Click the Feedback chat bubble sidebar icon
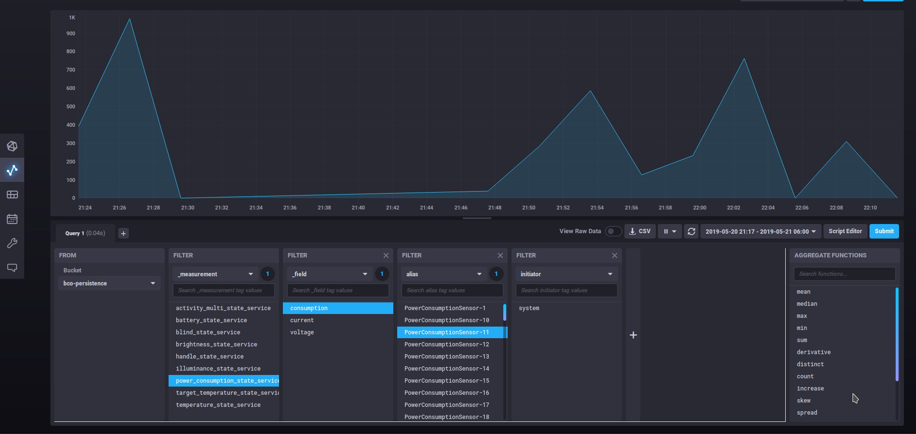Screen dimensions: 916x434 coord(12,268)
